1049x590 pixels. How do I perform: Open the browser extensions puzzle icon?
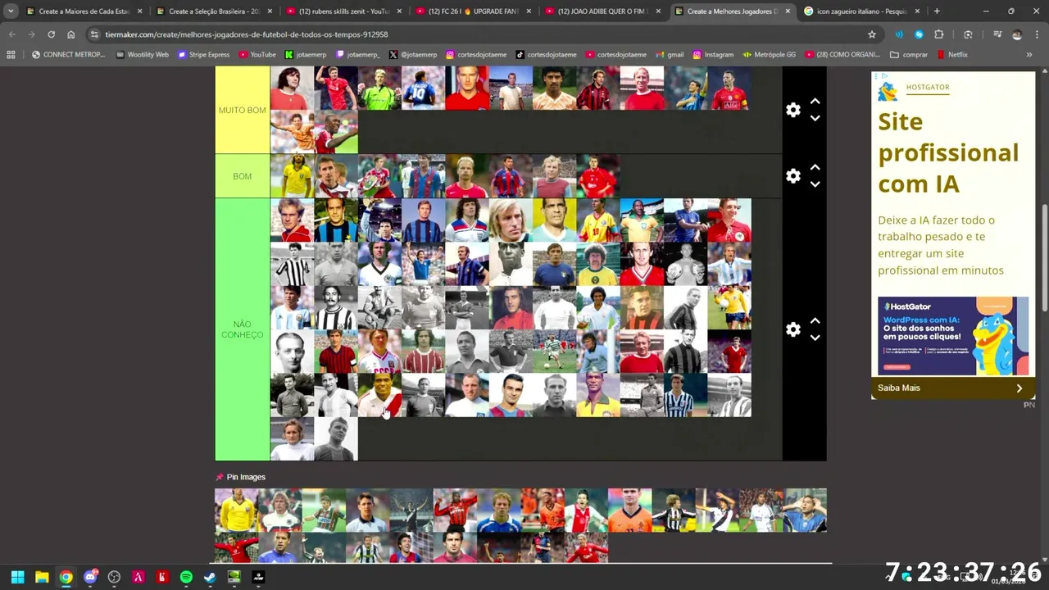coord(939,34)
